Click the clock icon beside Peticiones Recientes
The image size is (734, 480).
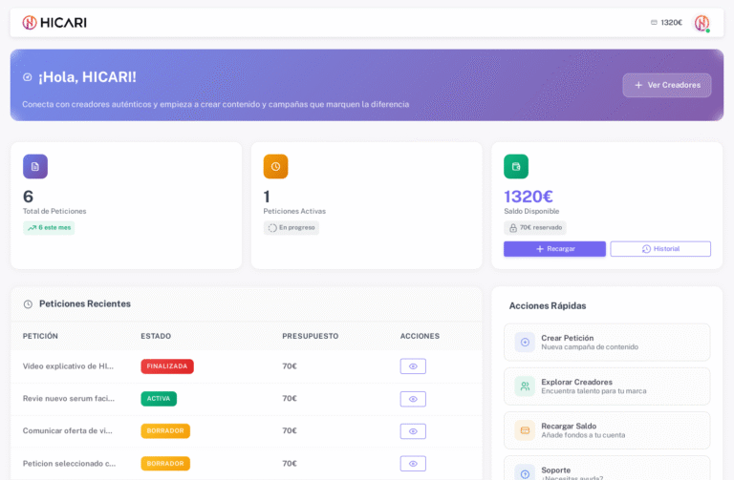pos(28,304)
